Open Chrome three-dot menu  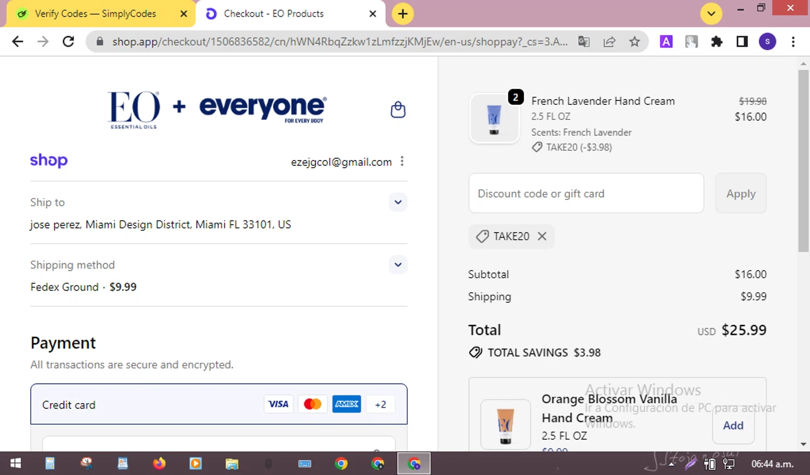point(793,42)
